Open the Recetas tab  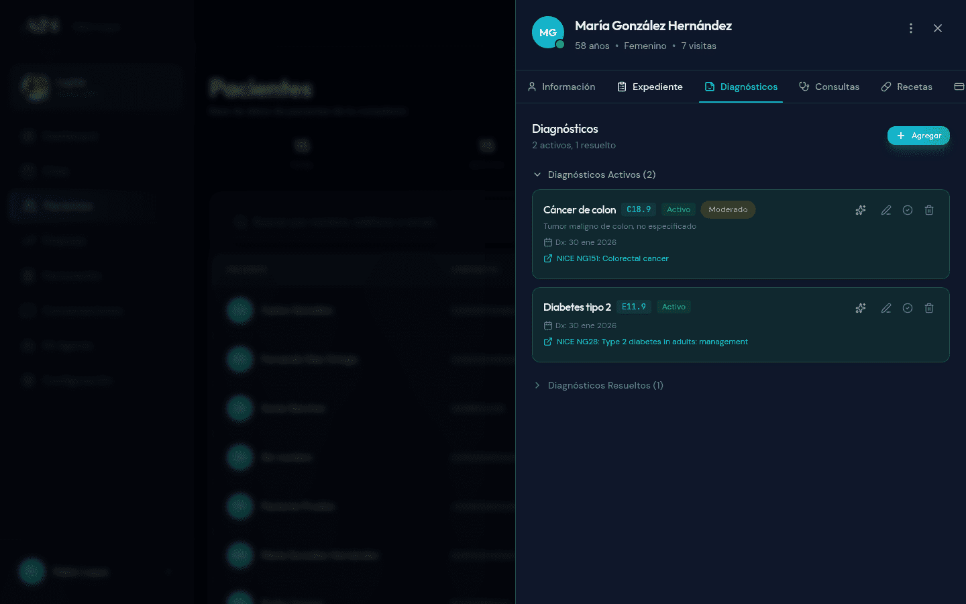pos(907,87)
